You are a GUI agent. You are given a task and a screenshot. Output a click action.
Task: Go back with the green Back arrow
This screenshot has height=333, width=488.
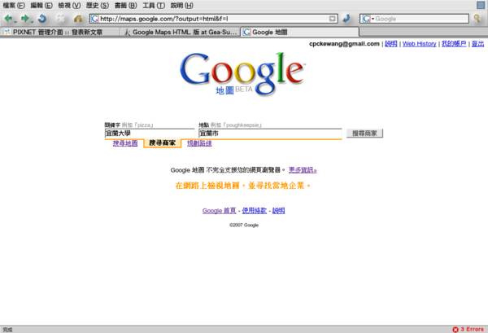click(8, 19)
